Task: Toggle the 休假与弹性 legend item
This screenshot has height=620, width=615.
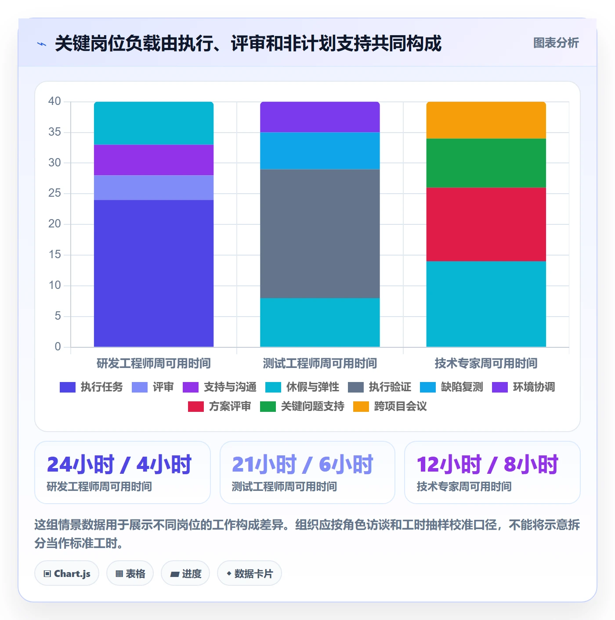Action: [302, 387]
